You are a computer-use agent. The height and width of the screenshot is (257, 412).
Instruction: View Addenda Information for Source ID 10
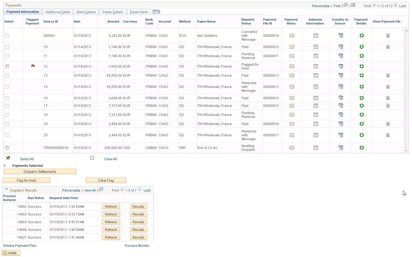click(x=316, y=47)
